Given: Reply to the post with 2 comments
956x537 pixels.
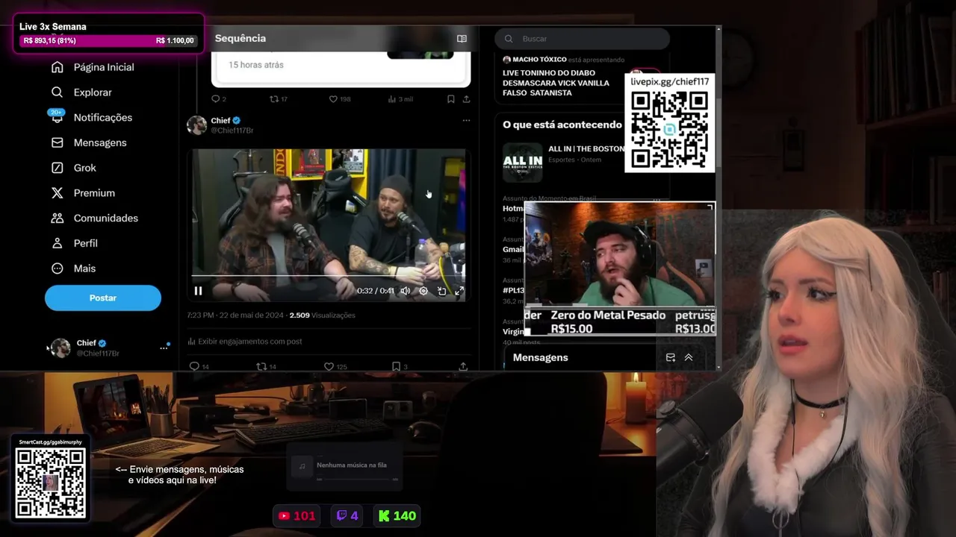Looking at the screenshot, I should point(215,99).
